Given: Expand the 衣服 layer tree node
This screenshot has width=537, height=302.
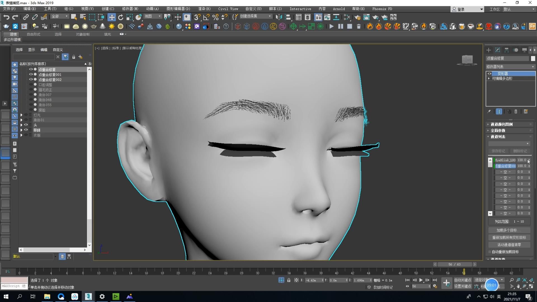Looking at the screenshot, I should [22, 135].
